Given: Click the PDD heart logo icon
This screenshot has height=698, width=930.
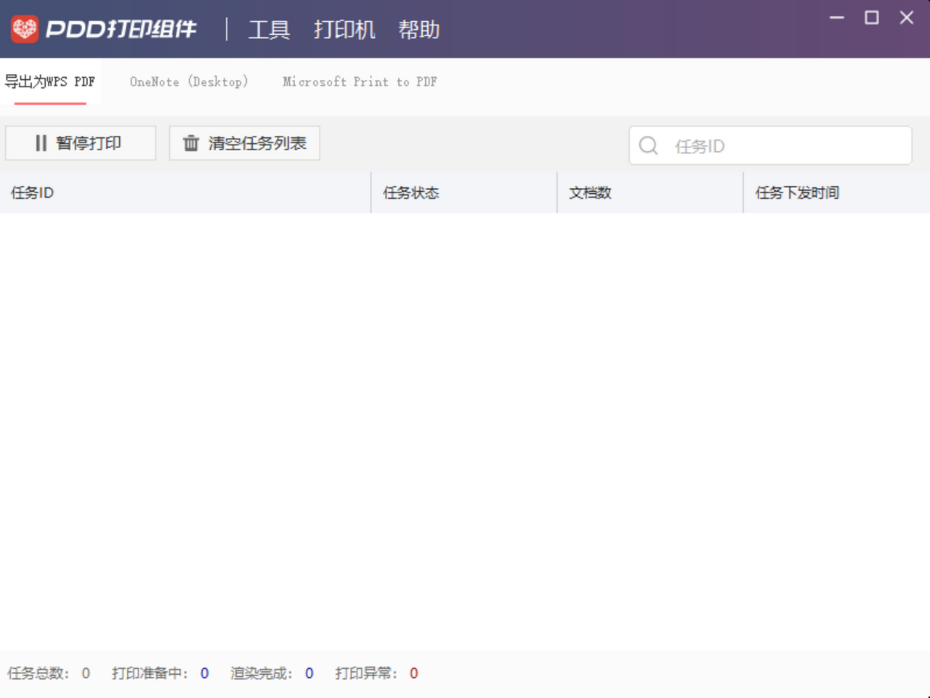Looking at the screenshot, I should coord(26,28).
